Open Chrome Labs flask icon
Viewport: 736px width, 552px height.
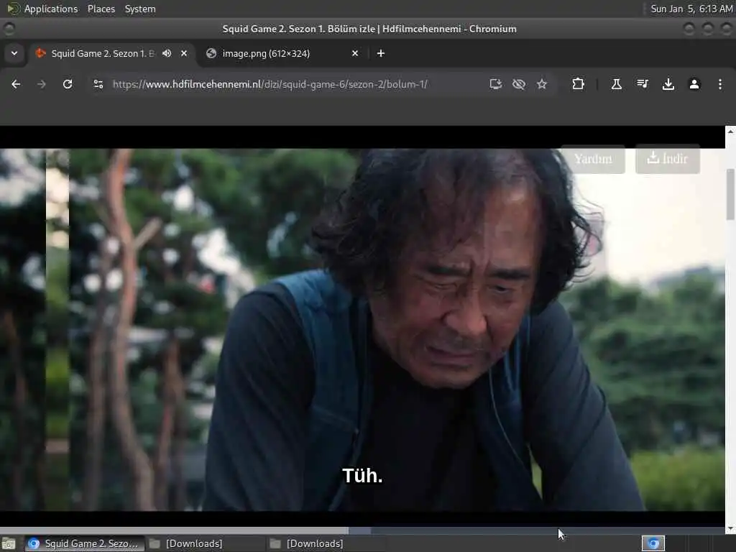tap(616, 84)
